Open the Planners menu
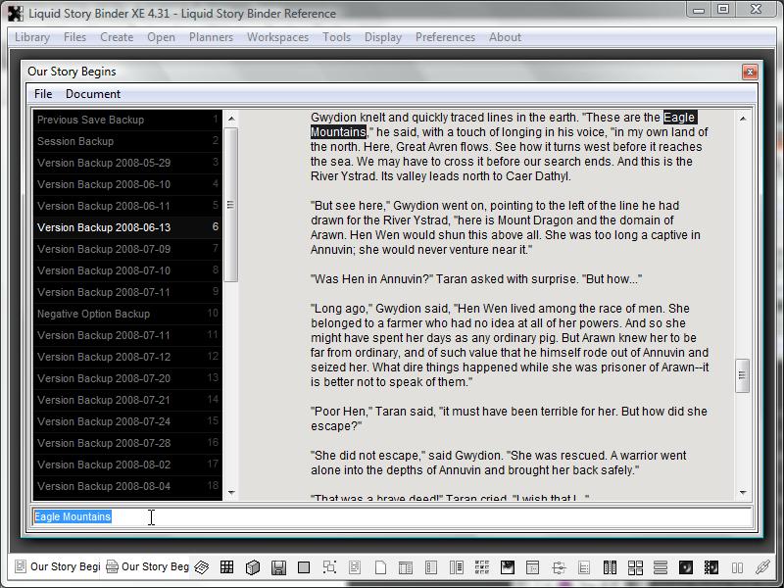Viewport: 784px width, 588px height. click(x=211, y=37)
